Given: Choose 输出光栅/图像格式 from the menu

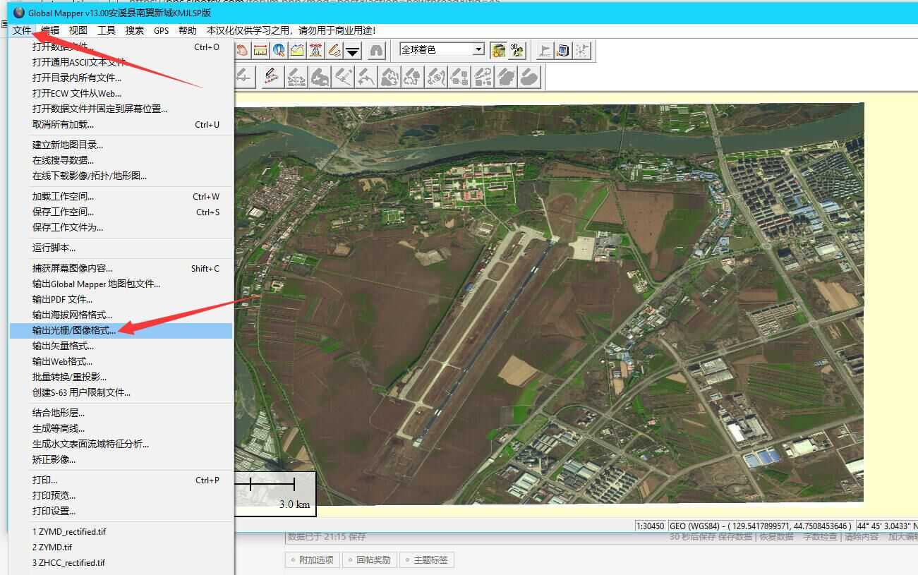Looking at the screenshot, I should tap(74, 330).
